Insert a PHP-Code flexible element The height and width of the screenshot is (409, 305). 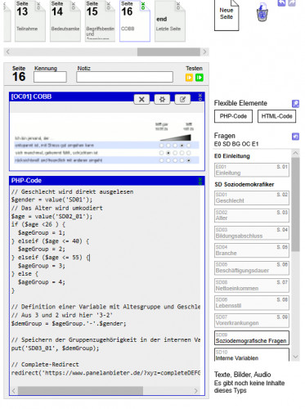[x=233, y=116]
